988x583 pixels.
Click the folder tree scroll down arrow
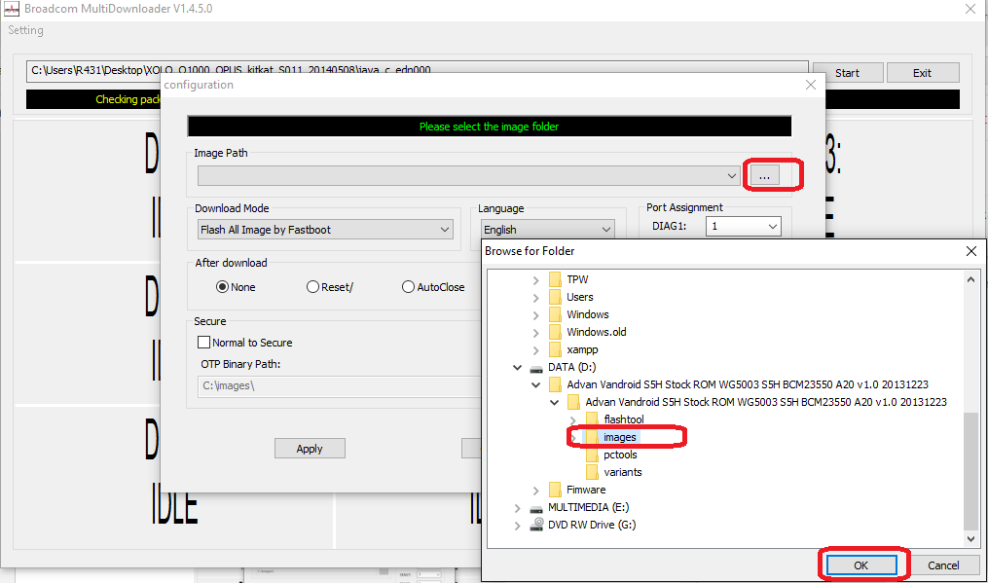click(x=971, y=539)
